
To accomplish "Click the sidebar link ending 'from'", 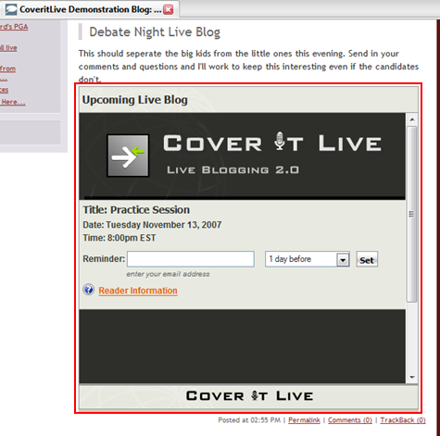I will pos(7,69).
